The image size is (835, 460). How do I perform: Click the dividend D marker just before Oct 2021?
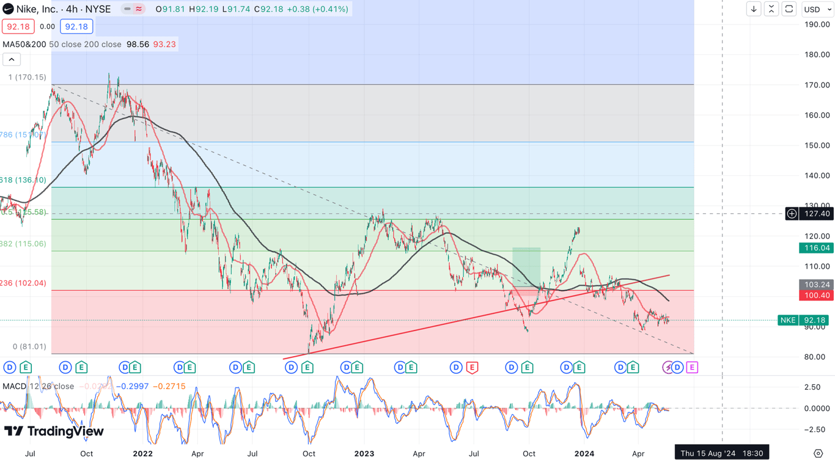[x=65, y=367]
